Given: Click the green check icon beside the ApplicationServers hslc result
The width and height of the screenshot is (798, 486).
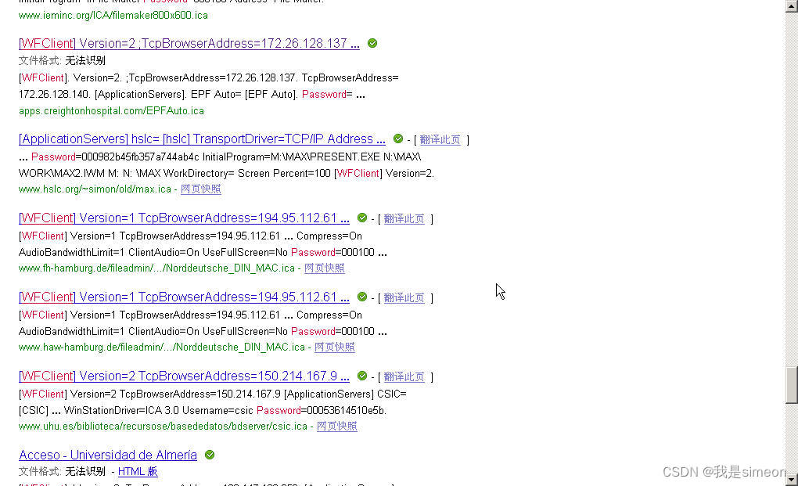Looking at the screenshot, I should pos(398,139).
